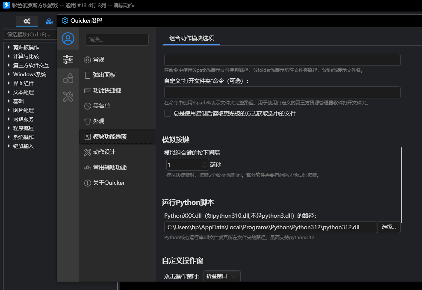Viewport: 422px width, 290px height.
Task: Click the design icon beside 动作设计
Action: [x=88, y=152]
